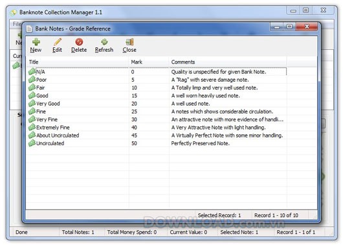Select banknote icon in About Uncirculated row

point(32,135)
